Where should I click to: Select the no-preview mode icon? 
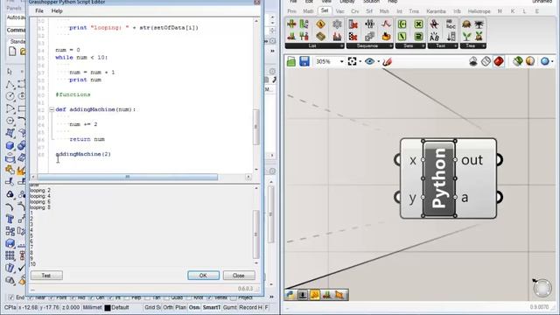pyautogui.click(x=473, y=61)
